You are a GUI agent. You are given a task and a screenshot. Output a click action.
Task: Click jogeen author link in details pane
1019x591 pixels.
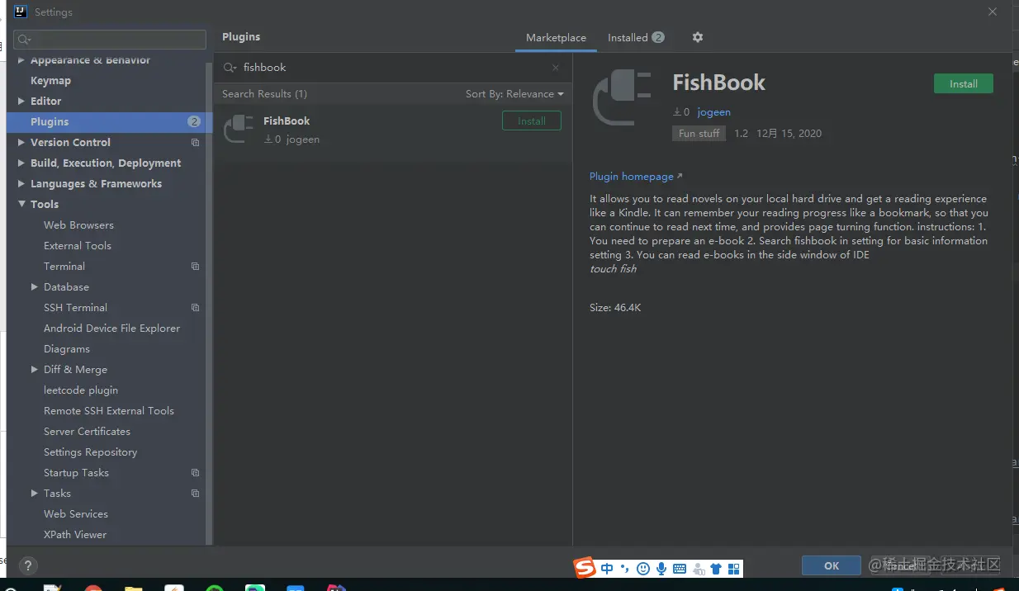pos(713,112)
